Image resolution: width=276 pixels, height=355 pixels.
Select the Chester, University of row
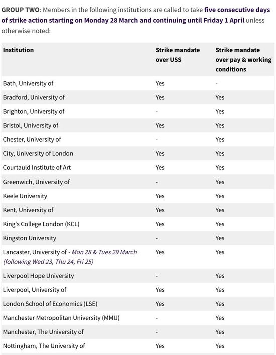[138, 139]
